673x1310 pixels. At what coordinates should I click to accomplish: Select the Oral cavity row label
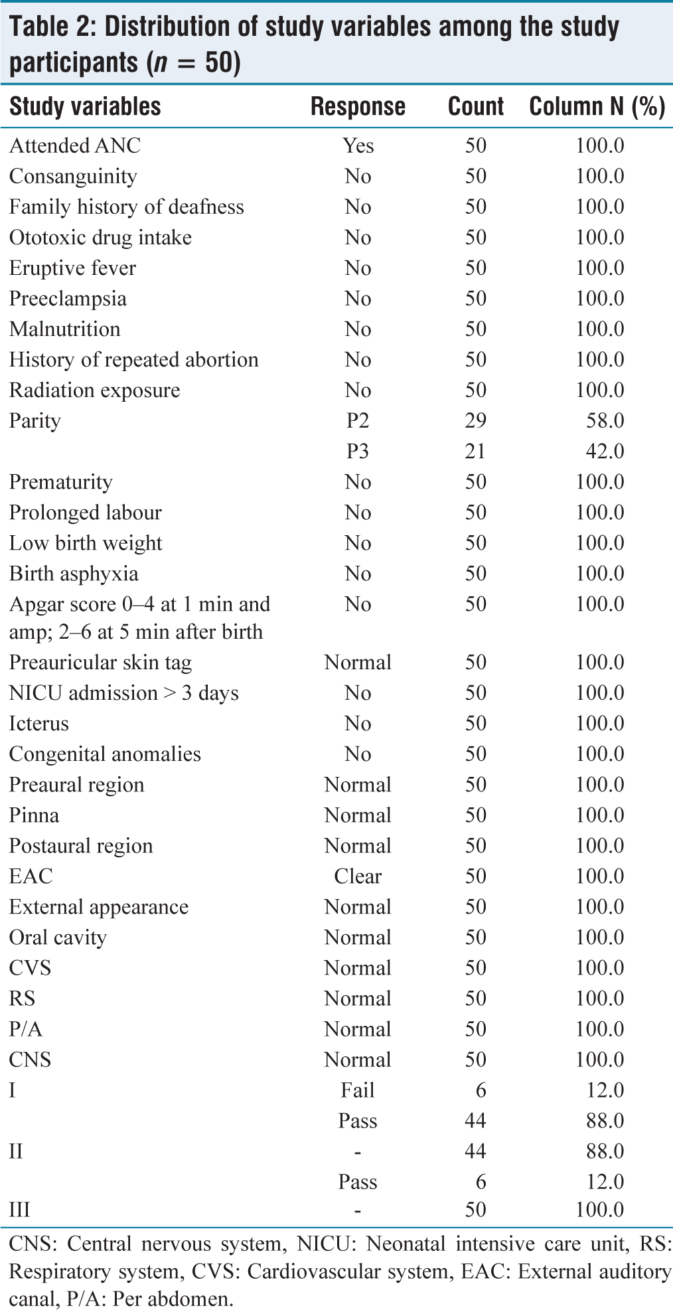[x=58, y=938]
